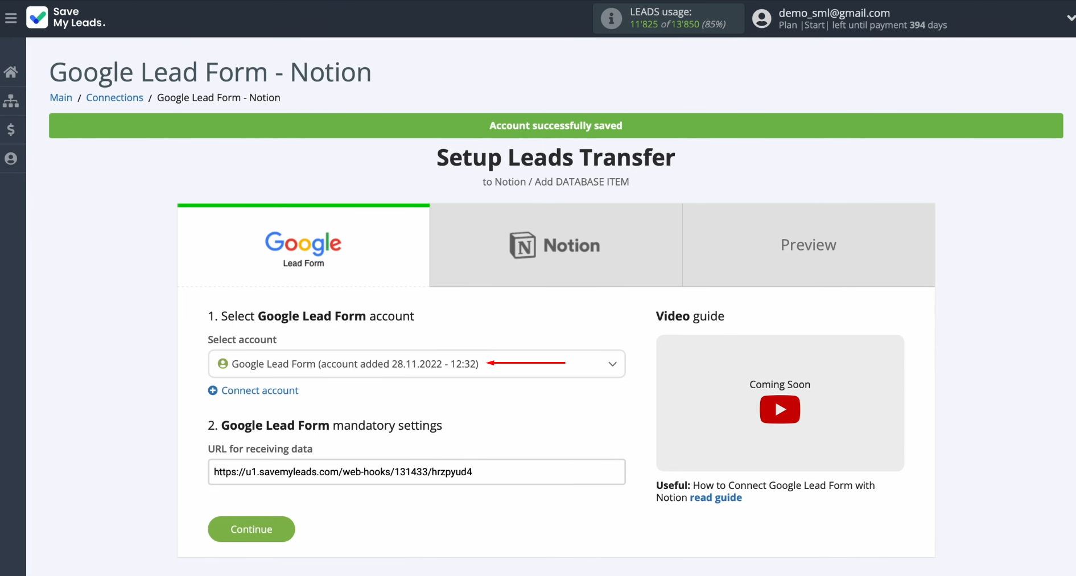
Task: Click the Plan Start payment days text
Action: 863,25
